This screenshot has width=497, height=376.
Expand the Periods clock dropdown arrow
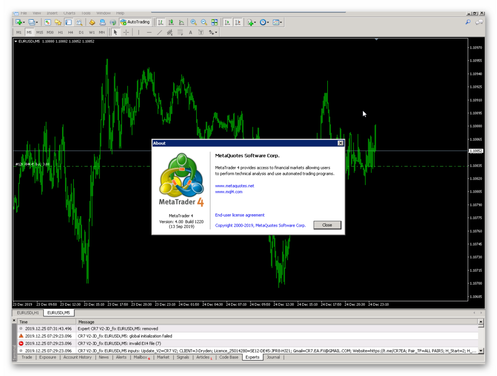pos(268,23)
